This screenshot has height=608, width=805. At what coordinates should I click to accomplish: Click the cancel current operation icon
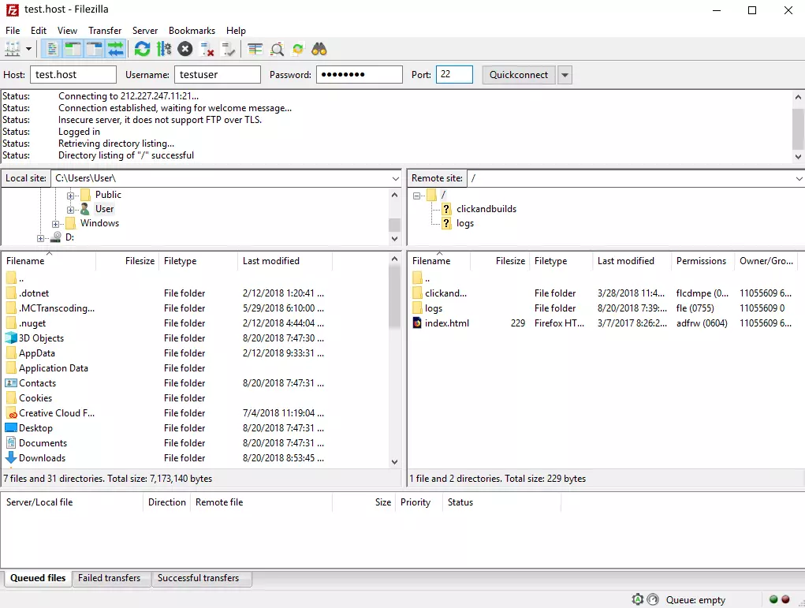[x=185, y=49]
